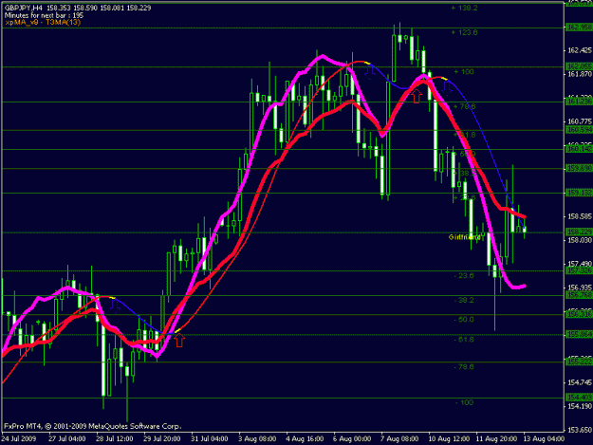
Task: Select the - 100 Fibonacci level label
Action: [464, 402]
